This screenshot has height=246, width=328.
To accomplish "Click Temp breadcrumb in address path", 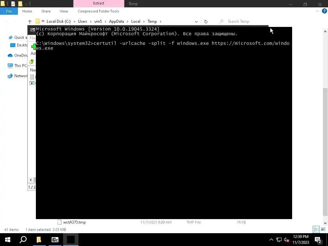I will click(152, 21).
